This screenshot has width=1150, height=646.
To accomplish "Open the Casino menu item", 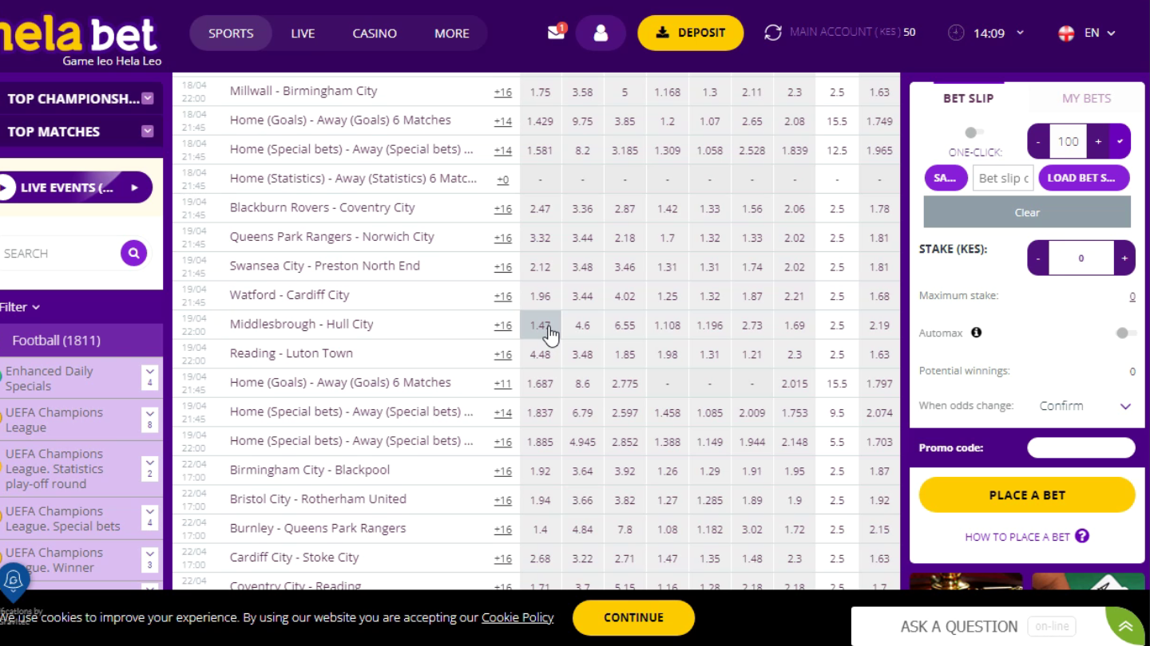I will point(375,33).
